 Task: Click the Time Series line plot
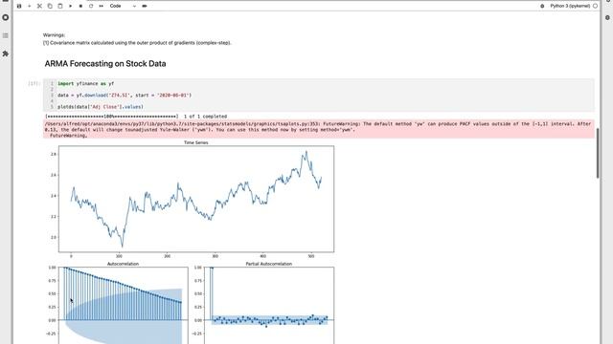click(196, 199)
